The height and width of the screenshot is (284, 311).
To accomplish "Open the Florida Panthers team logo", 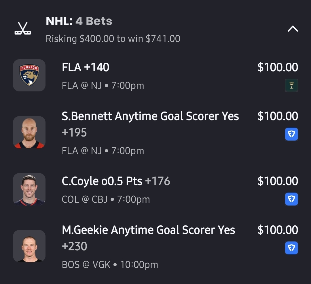I will [x=29, y=75].
